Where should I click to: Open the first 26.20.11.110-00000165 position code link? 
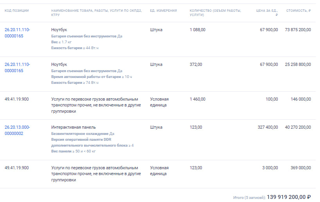(x=17, y=33)
